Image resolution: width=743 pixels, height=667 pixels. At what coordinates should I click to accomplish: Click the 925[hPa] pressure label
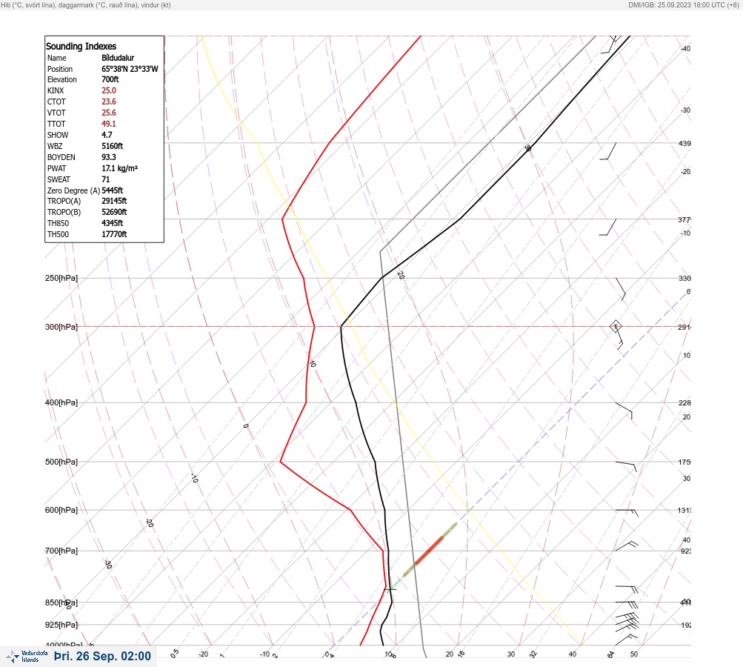[x=61, y=625]
